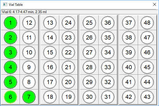The image size is (159, 106).
Task: Select green vial 7
Action: pos(29,97)
